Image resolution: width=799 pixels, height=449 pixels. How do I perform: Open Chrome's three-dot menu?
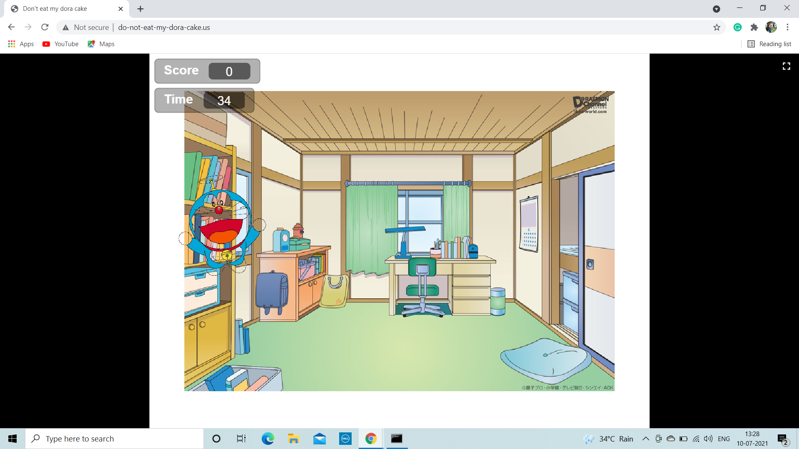tap(787, 27)
